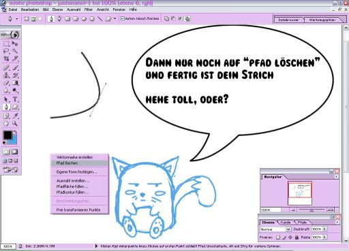Toggle the lock all padlock icon
Image resolution: width=349 pixels, height=251 pixels.
click(297, 237)
